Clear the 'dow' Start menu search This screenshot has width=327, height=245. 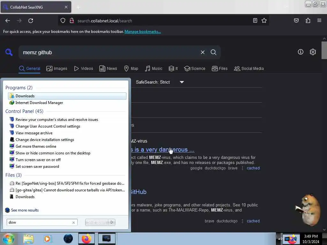click(x=73, y=222)
